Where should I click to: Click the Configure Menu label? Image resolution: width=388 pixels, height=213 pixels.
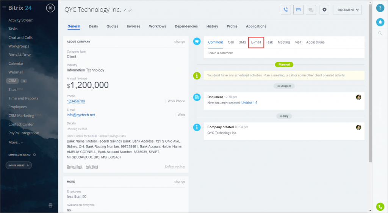19,155
